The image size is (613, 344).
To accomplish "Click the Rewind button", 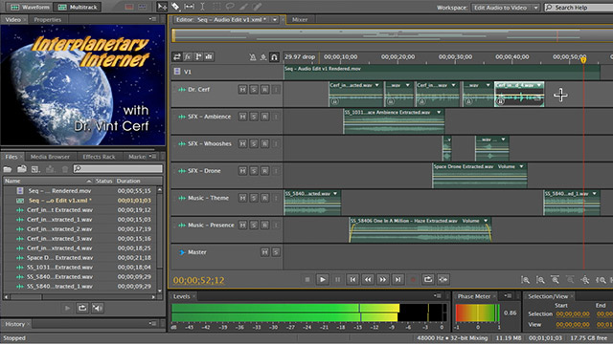I will (368, 279).
